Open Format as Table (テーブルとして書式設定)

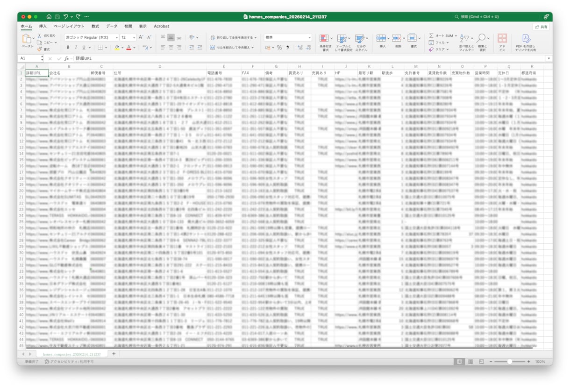(343, 42)
